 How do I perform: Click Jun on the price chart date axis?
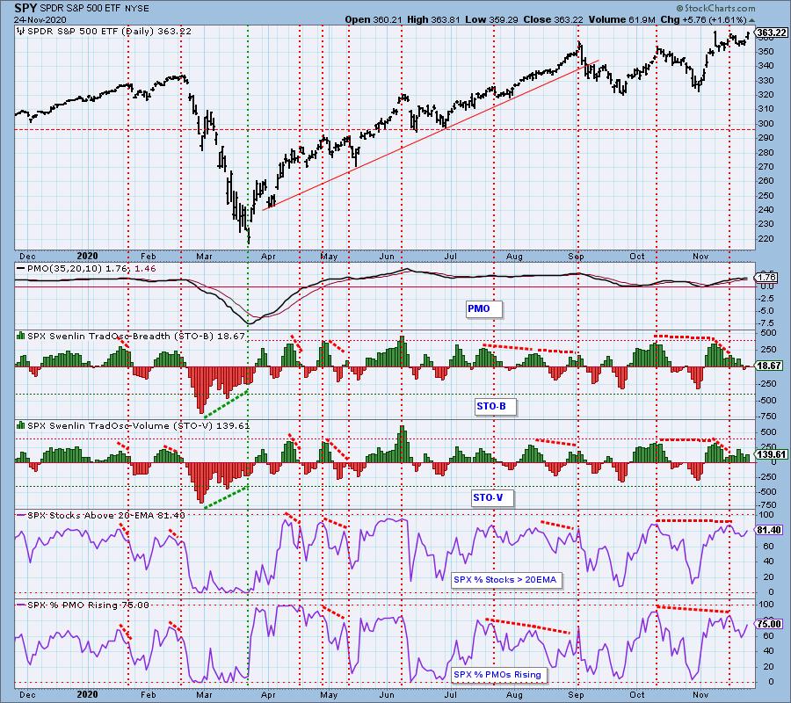coord(387,257)
